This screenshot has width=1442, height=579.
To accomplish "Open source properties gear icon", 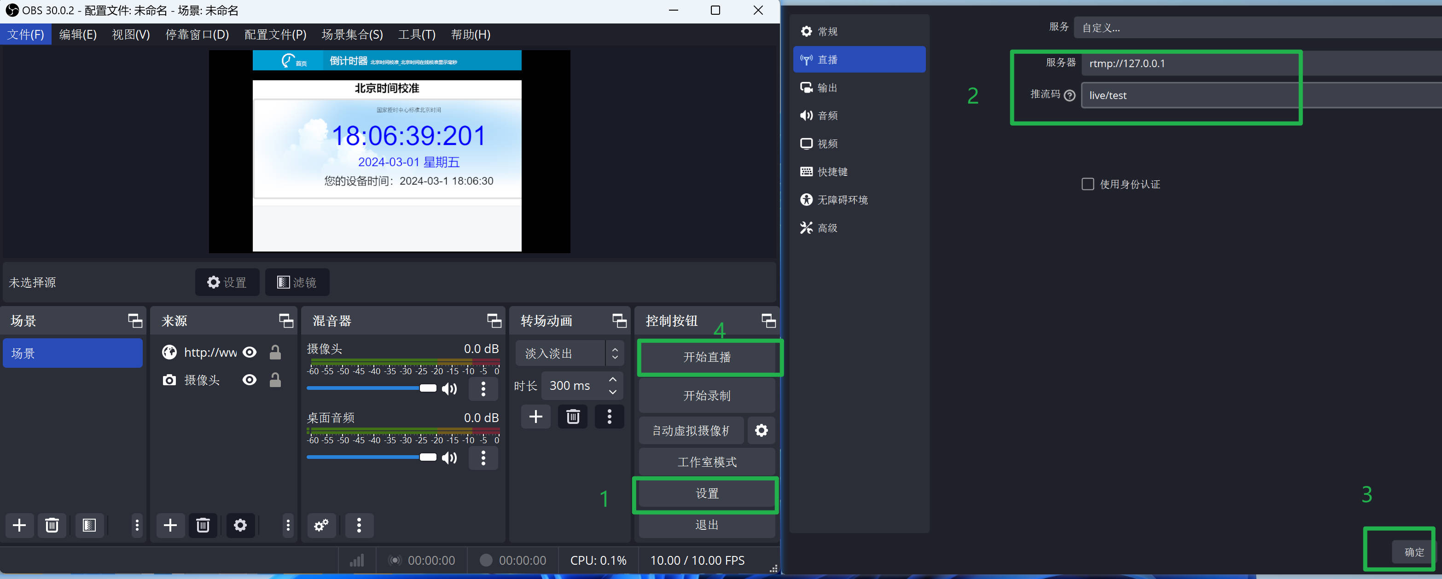I will (x=240, y=525).
